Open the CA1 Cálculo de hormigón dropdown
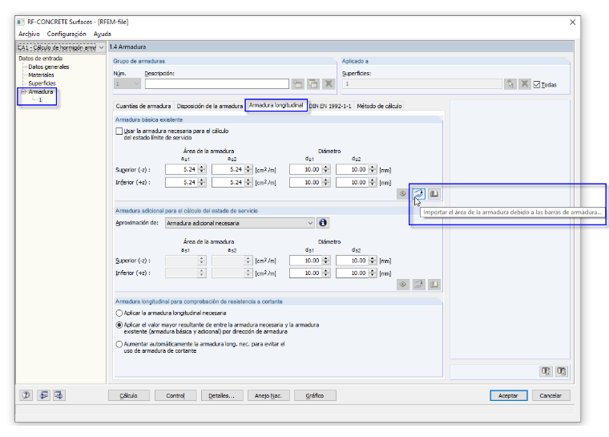 (101, 47)
